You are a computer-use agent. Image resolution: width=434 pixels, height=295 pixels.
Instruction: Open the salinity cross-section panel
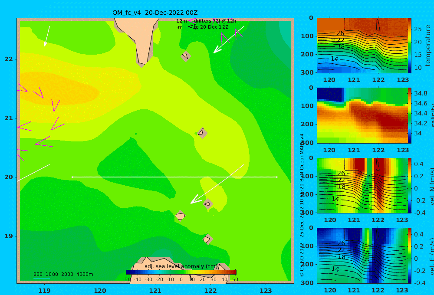[362, 115]
